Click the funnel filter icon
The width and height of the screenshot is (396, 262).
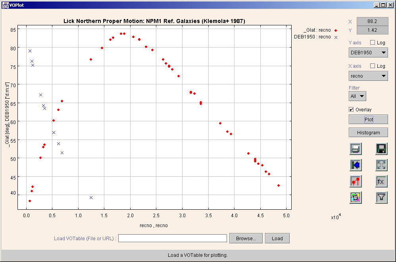[381, 197]
